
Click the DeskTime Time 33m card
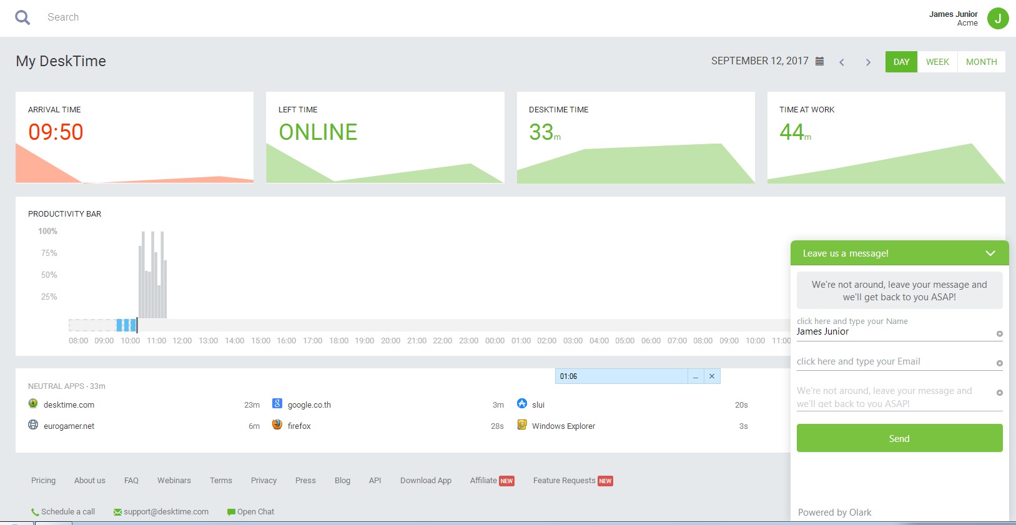coord(636,137)
